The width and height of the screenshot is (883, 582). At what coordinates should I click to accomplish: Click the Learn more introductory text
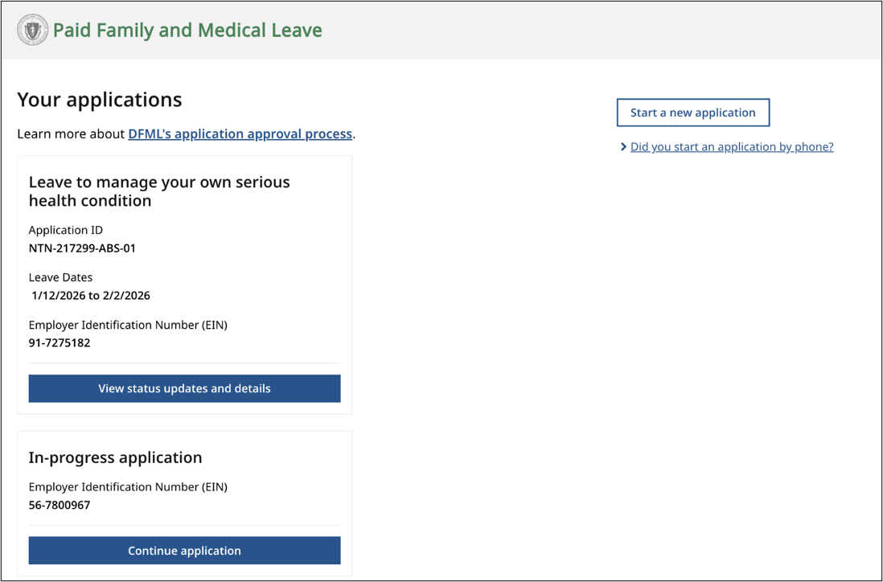click(71, 133)
